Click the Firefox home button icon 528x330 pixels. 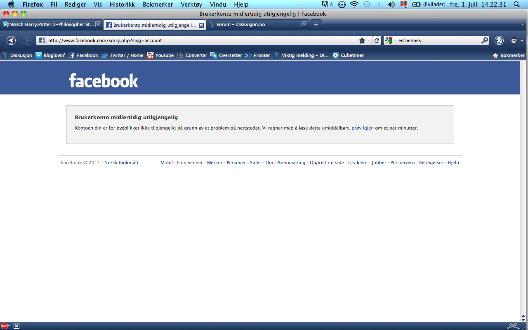click(499, 40)
